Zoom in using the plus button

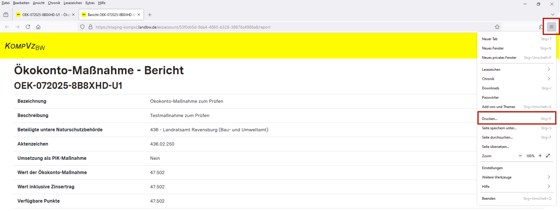(540, 156)
